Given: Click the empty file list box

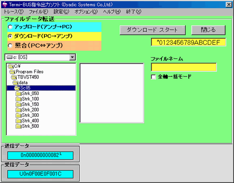Looking at the screenshot, I should pyautogui.click(x=112, y=93).
